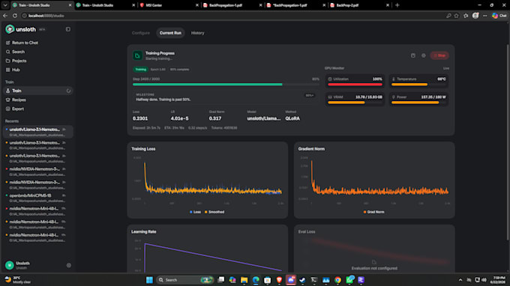Screen dimensions: 510x286
Task: Toggle the Grad Norm legend item
Action: [373, 212]
